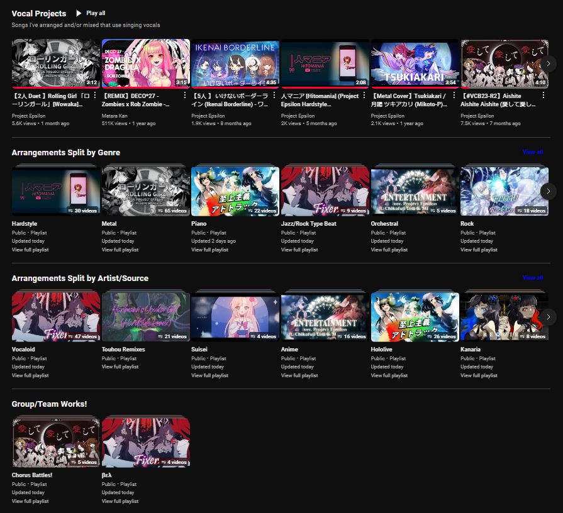Open the Jazz/Rock Type Beat playlist thumbnail
Screen dimensions: 563x513
[325, 191]
